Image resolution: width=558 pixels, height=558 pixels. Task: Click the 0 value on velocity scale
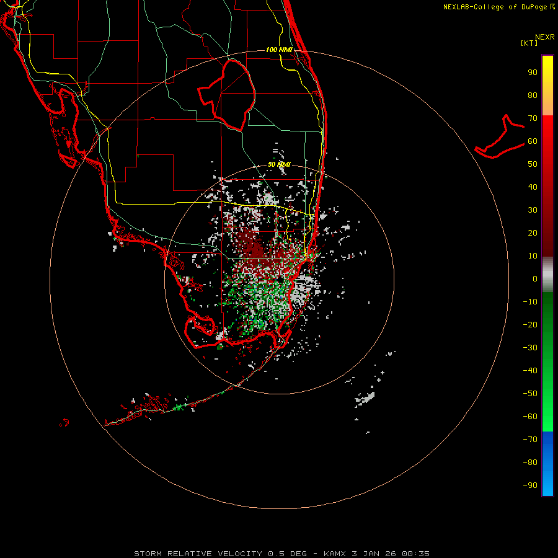(535, 279)
